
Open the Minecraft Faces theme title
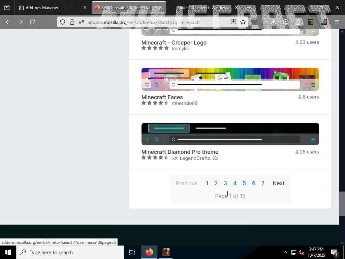coord(162,97)
